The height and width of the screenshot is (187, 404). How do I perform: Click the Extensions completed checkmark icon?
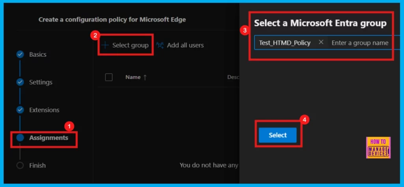tap(20, 110)
